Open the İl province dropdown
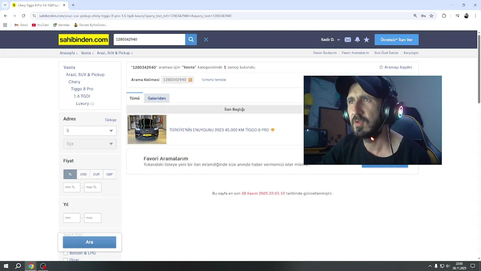481x271 pixels. [90, 131]
